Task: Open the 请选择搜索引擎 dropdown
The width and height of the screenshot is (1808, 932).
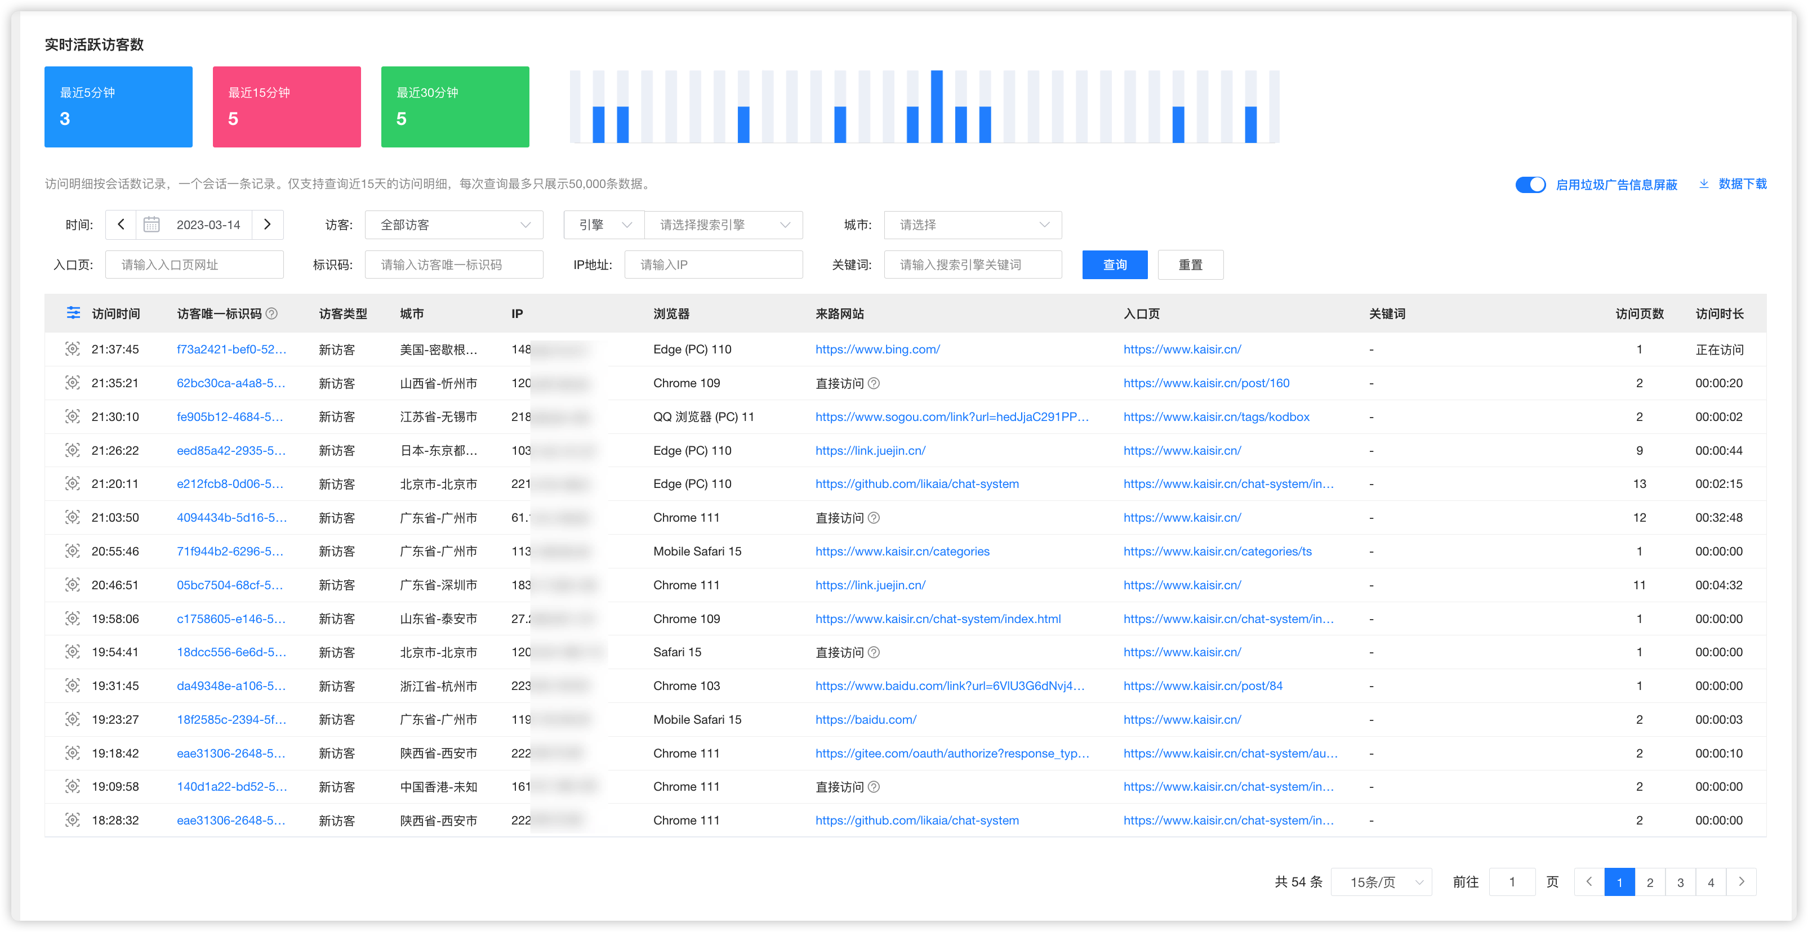Action: coord(724,225)
